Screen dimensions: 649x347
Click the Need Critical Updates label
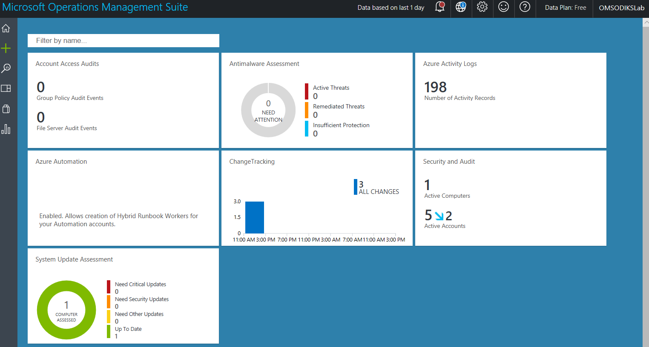[x=141, y=284]
